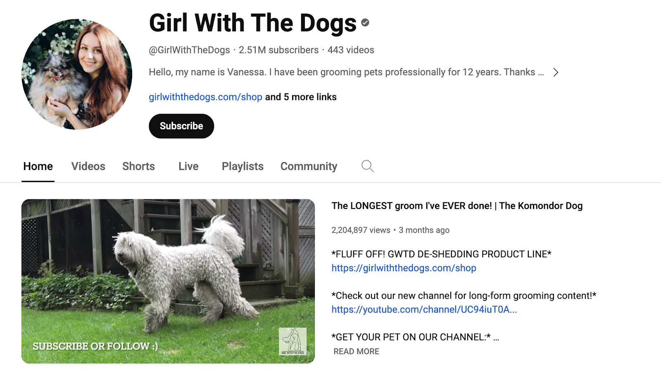Click the channel name Girl With The Dogs
The width and height of the screenshot is (661, 376).
(x=252, y=23)
